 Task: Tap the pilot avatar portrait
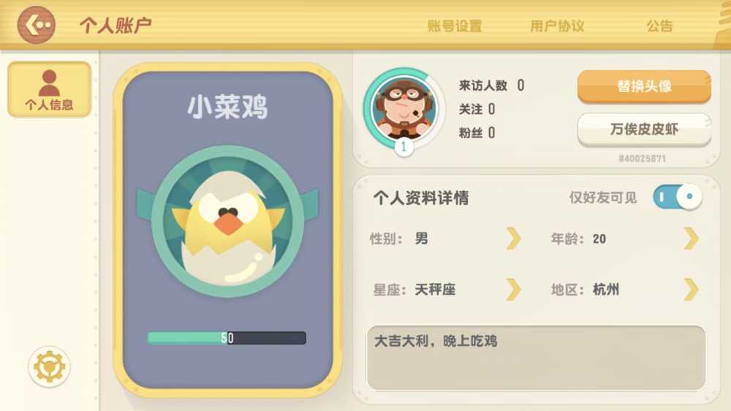404,109
